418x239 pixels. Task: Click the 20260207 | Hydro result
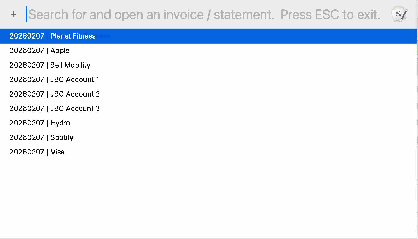point(40,123)
